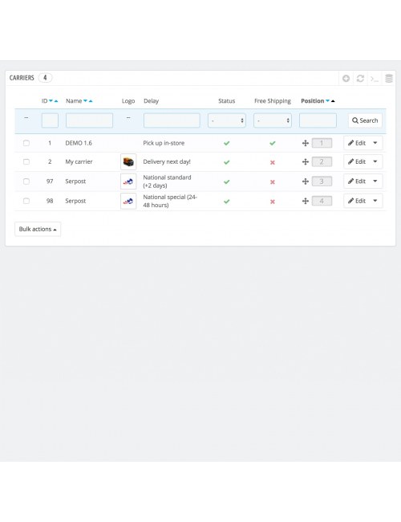Click the export to SQL manager database icon
The height and width of the screenshot is (522, 401).
click(389, 78)
